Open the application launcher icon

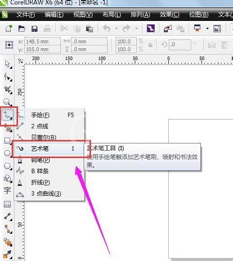click(x=197, y=28)
